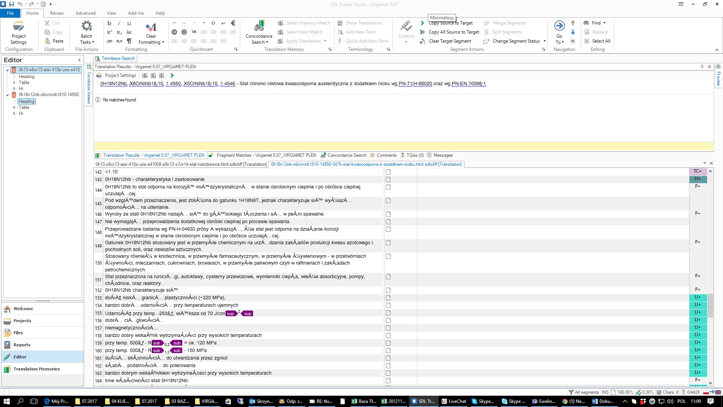Switch to LiveChat in the taskbar

[454, 401]
